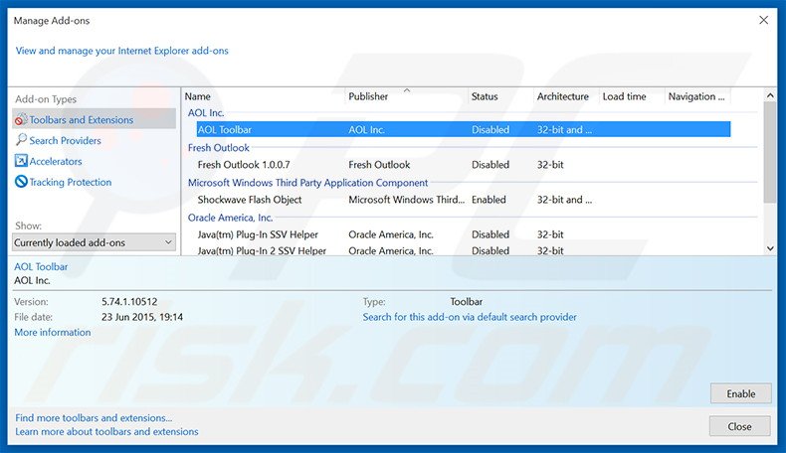Click the add-on list vertical scrollbar thumb
The image size is (786, 453).
point(770,153)
